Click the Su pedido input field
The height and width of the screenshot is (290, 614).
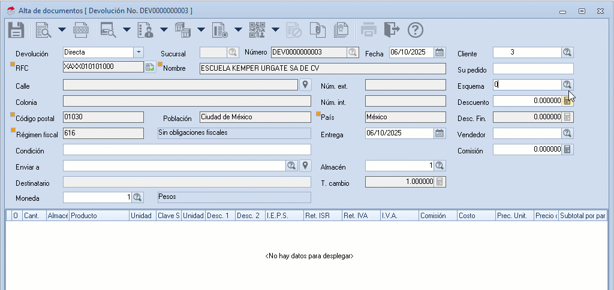[x=533, y=69]
